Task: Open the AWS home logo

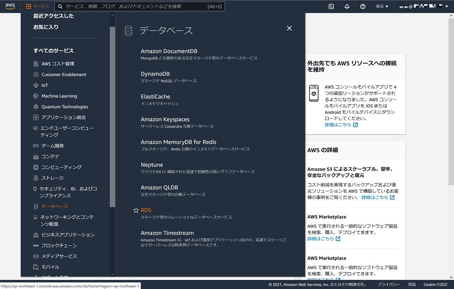Action: (10, 6)
